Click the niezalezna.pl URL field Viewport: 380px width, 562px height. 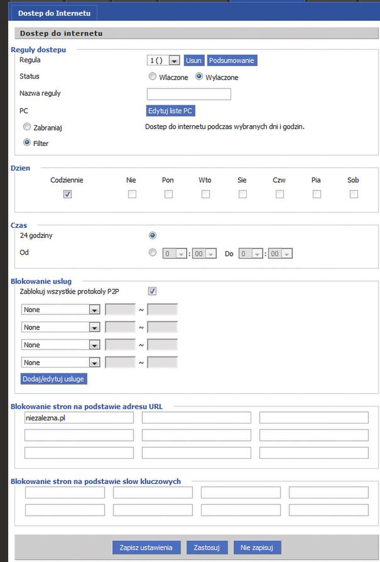[79, 418]
